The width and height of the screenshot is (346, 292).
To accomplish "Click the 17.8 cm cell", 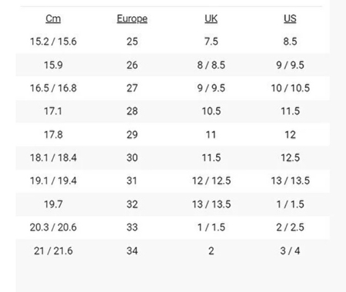I will (53, 134).
